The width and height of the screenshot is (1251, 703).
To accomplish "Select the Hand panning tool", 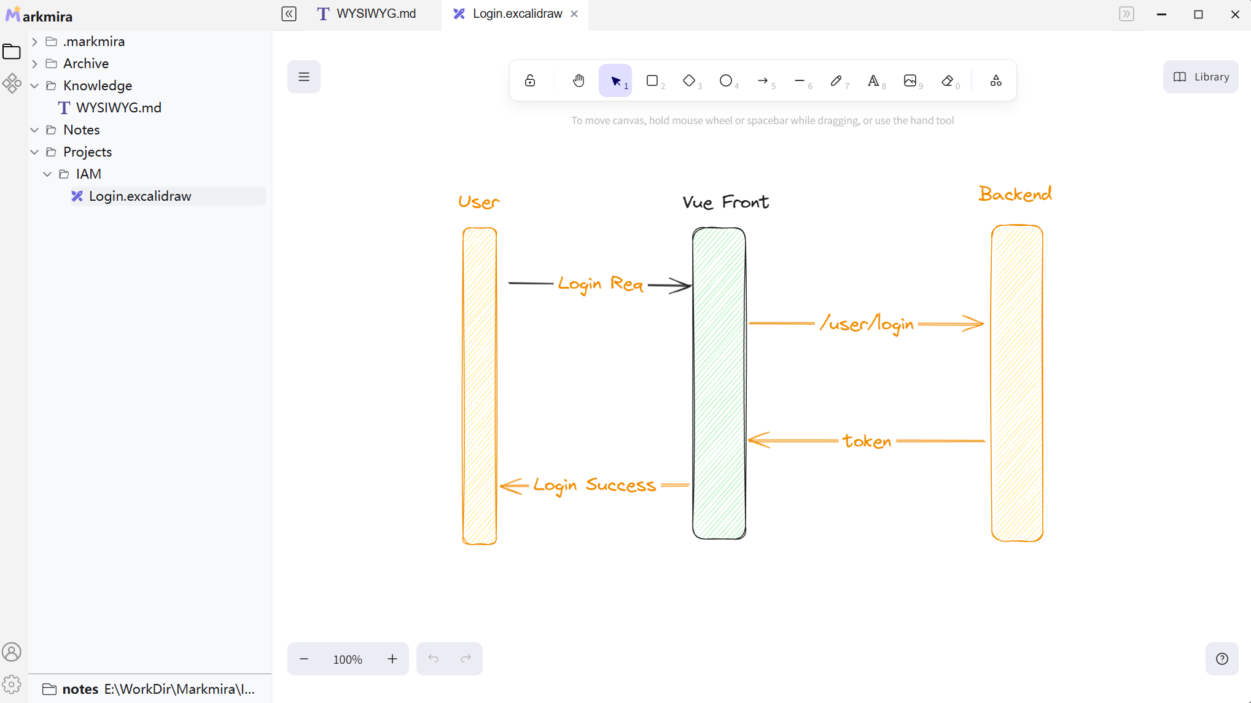I will point(578,80).
